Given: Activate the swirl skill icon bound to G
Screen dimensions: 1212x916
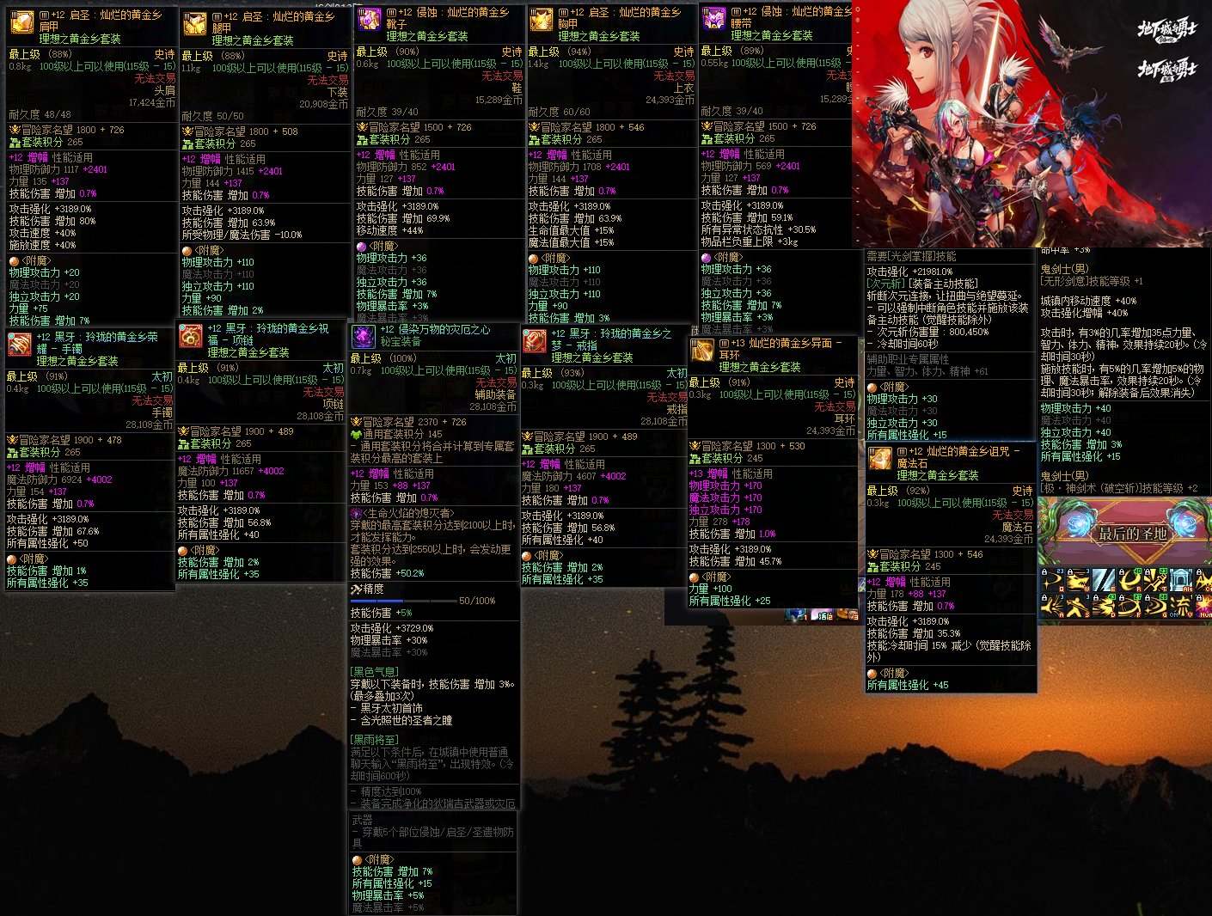Looking at the screenshot, I should (x=1155, y=606).
